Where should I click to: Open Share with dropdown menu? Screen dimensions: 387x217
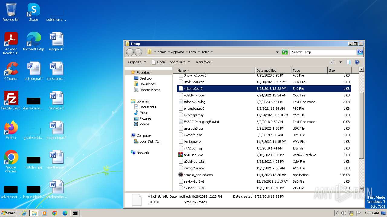180,62
